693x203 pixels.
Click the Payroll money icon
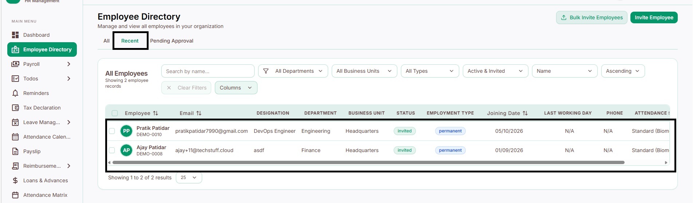click(x=15, y=64)
